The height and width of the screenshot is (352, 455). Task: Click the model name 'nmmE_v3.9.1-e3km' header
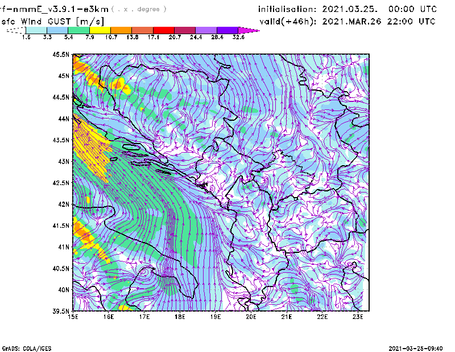tap(60, 9)
